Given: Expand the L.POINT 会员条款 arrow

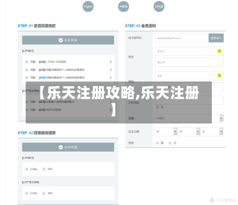Looking at the screenshot, I should (111, 62).
